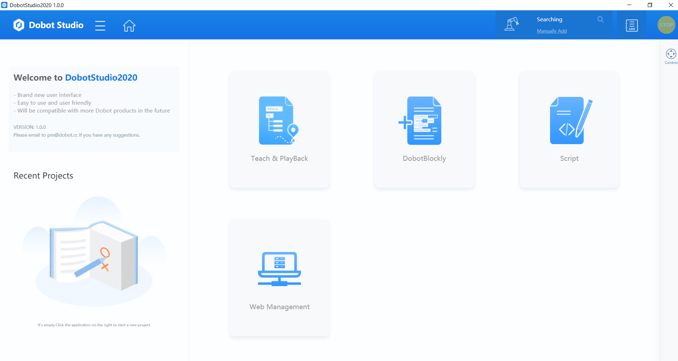Click the DobotBlockly label
The image size is (678, 361).
pos(424,158)
